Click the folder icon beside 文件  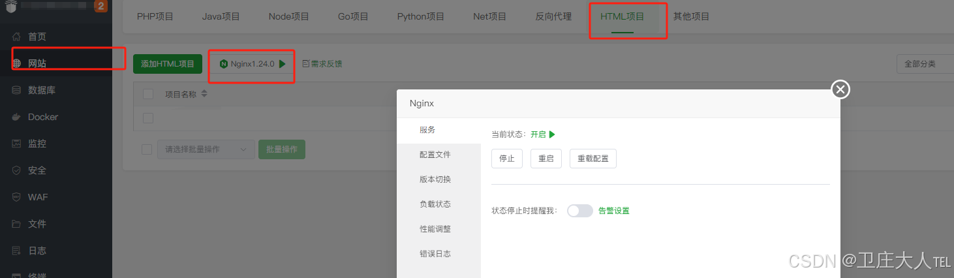pos(17,224)
